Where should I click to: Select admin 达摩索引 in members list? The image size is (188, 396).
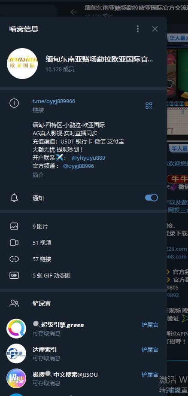(x=84, y=353)
